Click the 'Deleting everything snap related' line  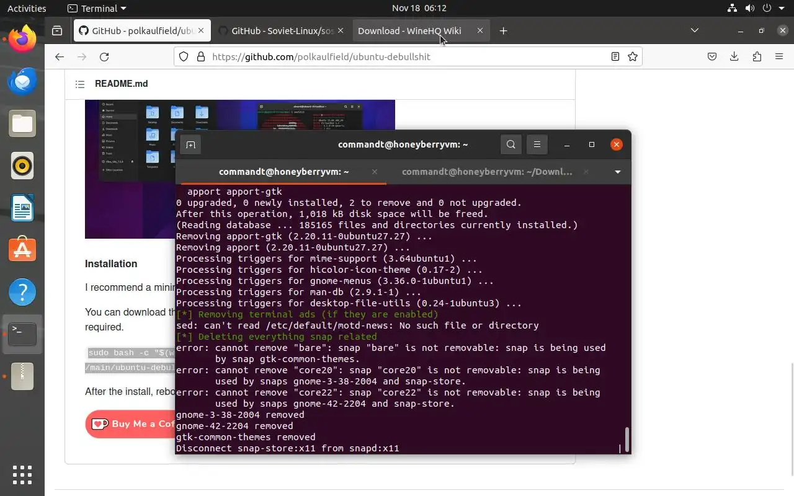pos(277,337)
